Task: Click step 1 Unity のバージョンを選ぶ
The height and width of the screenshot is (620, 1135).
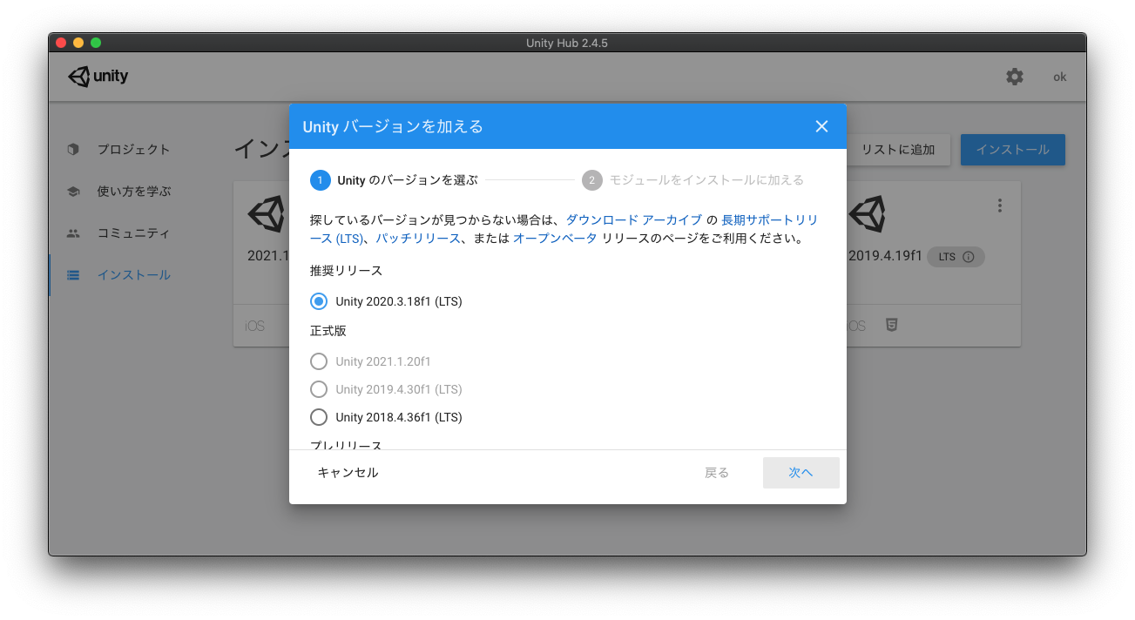Action: (x=394, y=180)
